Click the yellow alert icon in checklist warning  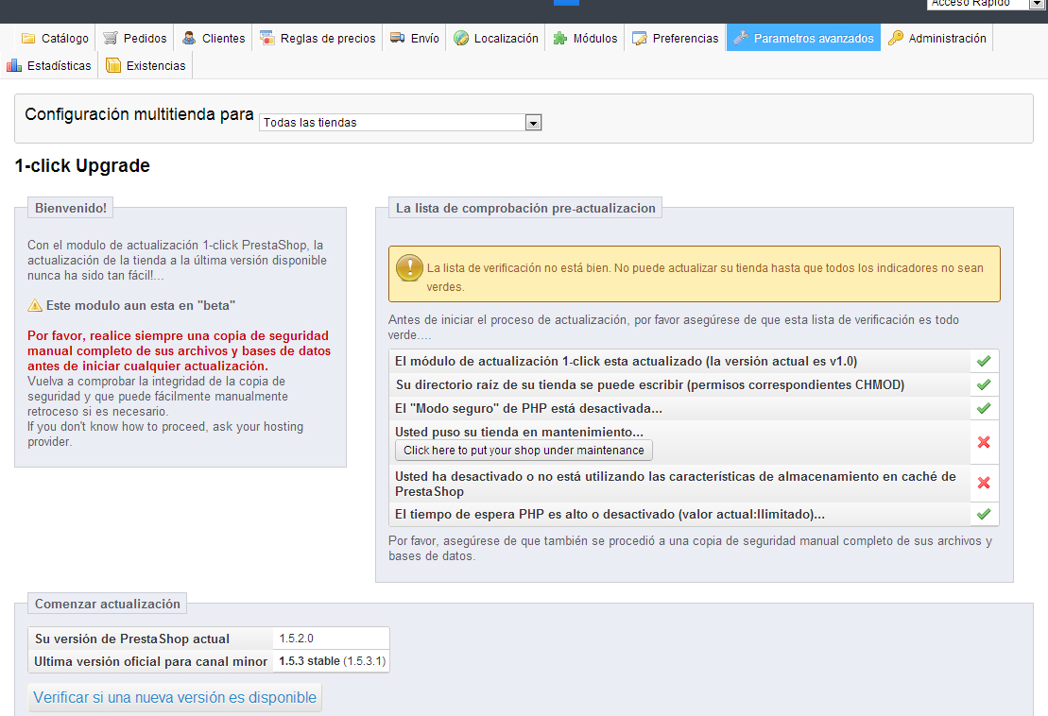(x=409, y=268)
